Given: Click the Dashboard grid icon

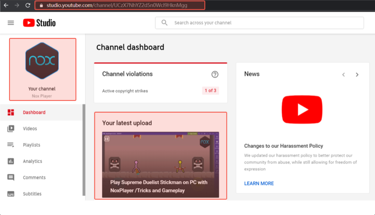Looking at the screenshot, I should tap(11, 112).
